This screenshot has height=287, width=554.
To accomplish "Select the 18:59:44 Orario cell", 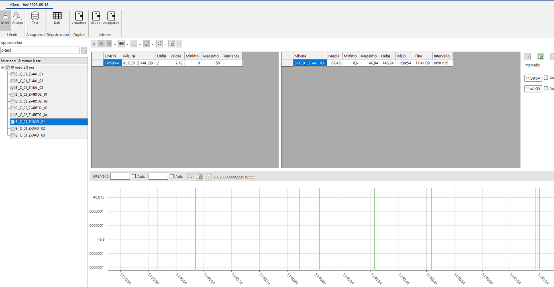I will click(x=112, y=63).
